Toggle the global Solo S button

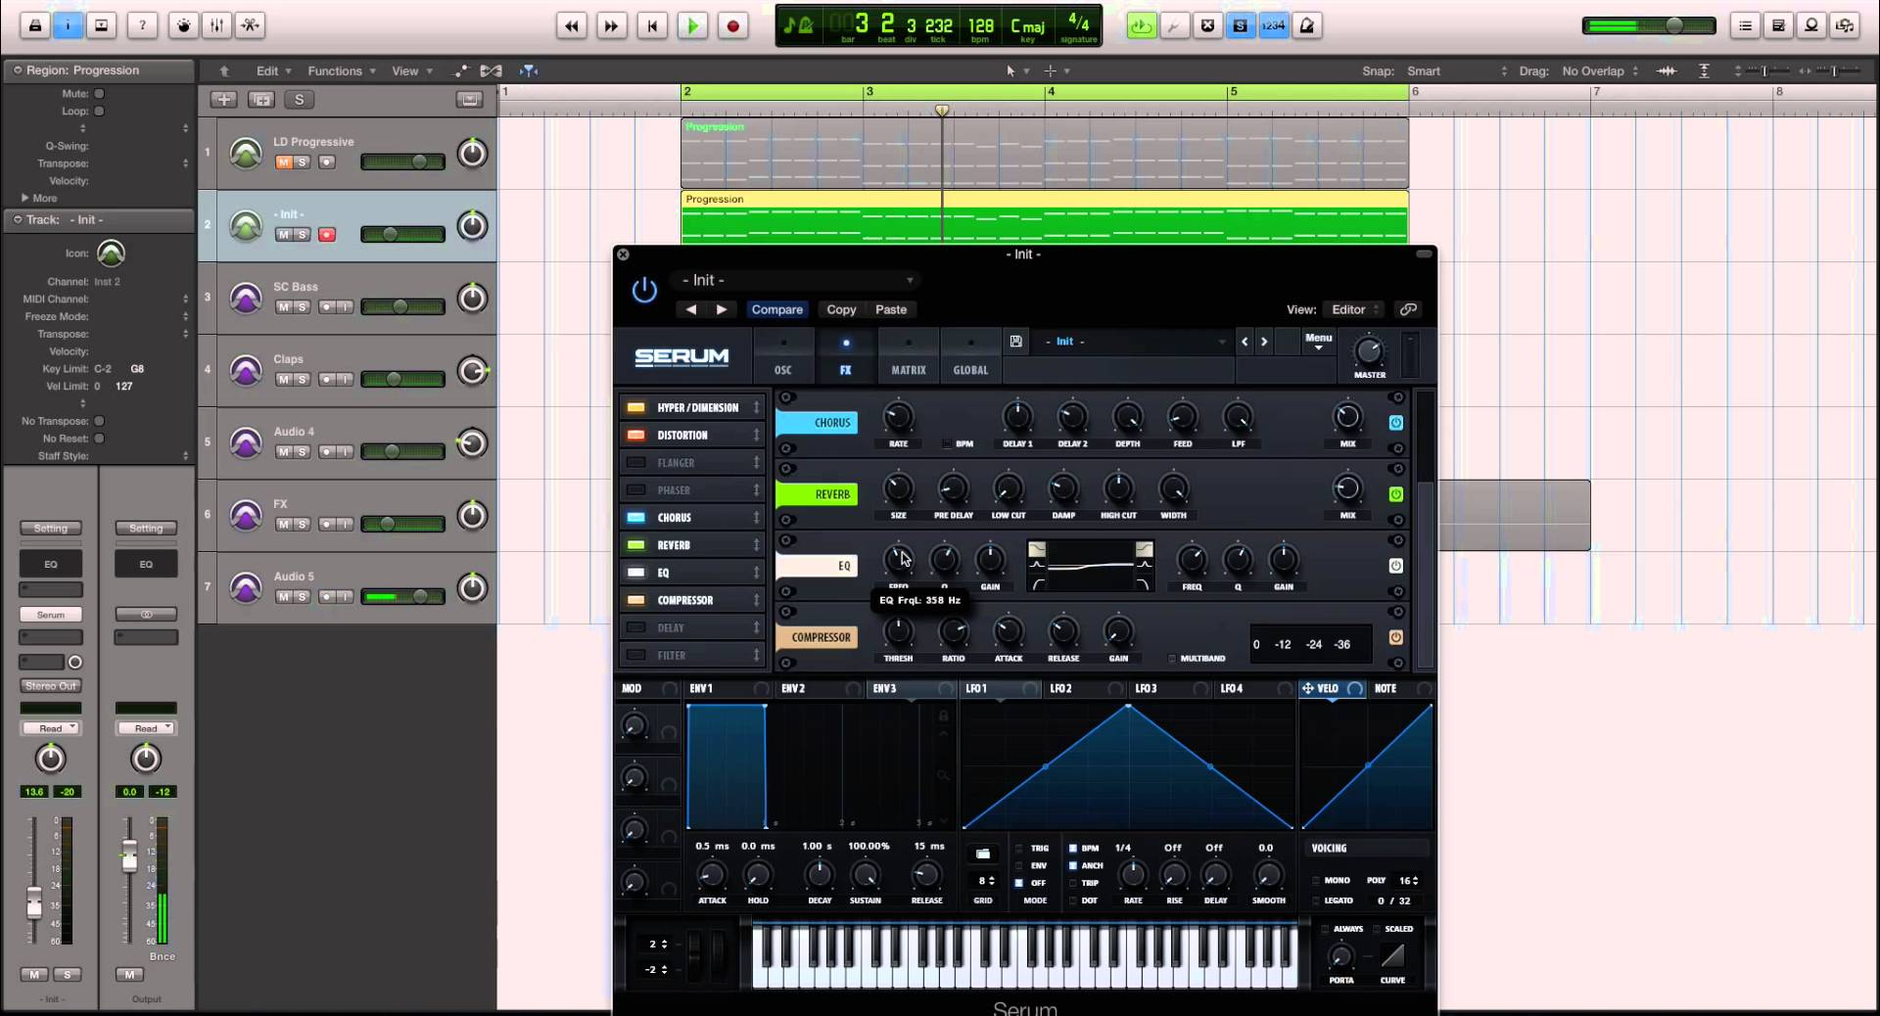click(300, 99)
